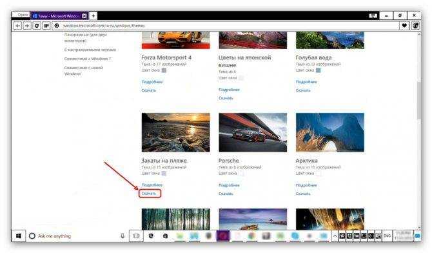432x253 pixels.
Task: Open Task View in the taskbar
Action: click(x=136, y=236)
